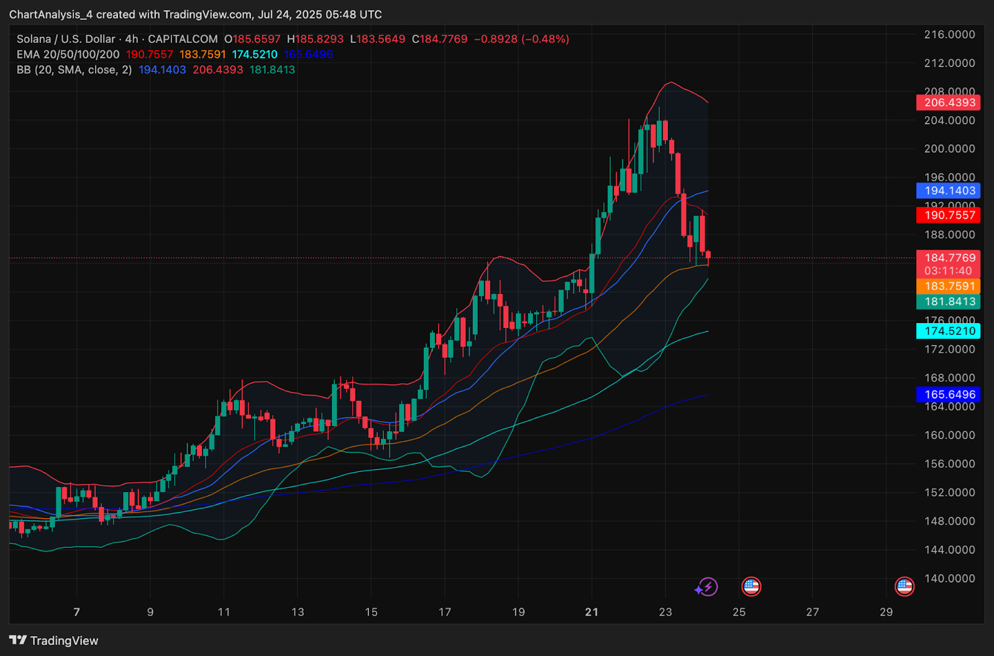The width and height of the screenshot is (994, 656).
Task: Click the 4h interval in the legend
Action: 132,39
